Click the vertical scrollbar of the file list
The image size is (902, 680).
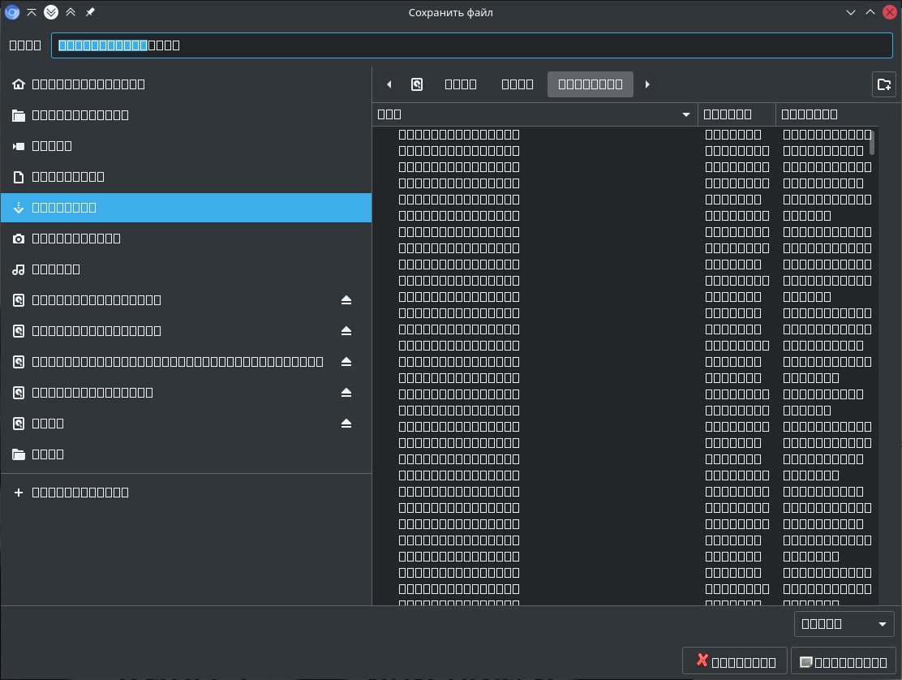pos(872,143)
